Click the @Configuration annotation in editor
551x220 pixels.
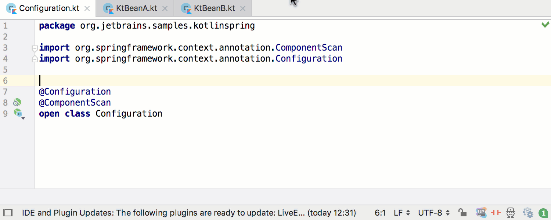pyautogui.click(x=75, y=92)
